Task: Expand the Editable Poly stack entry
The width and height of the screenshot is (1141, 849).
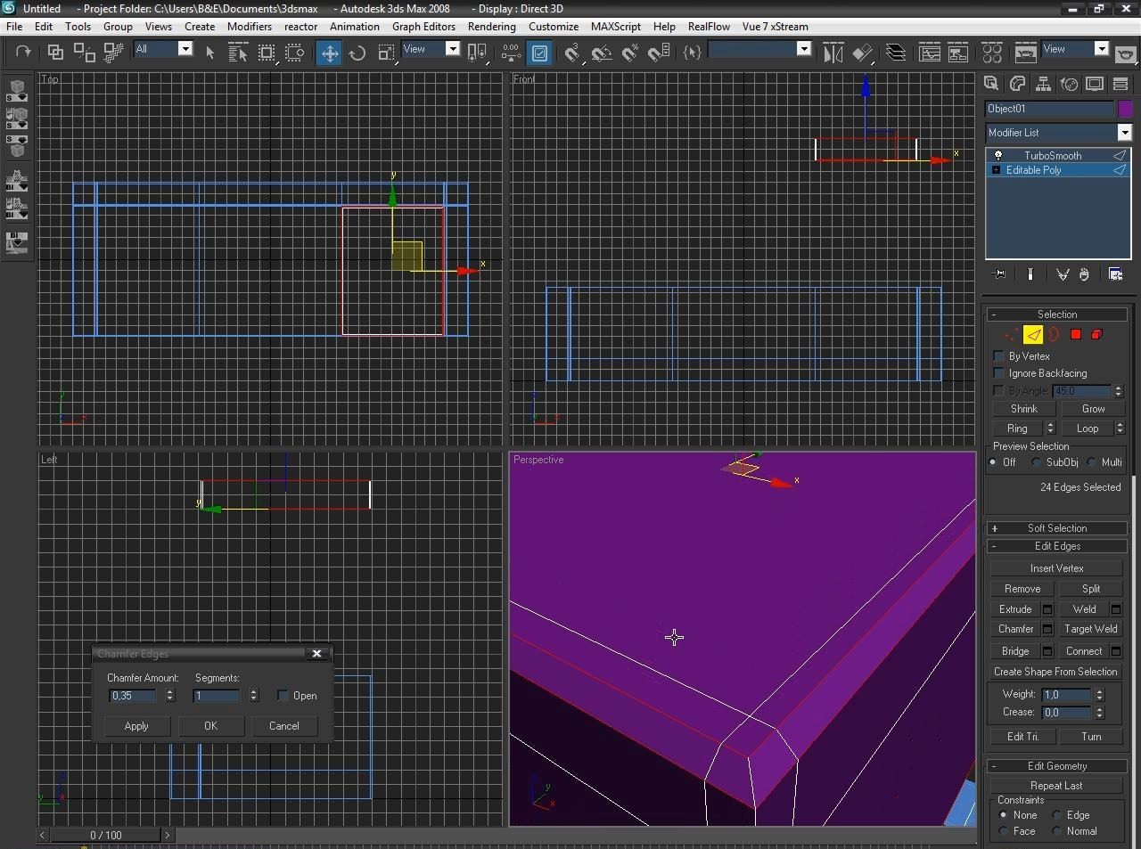Action: coord(996,170)
